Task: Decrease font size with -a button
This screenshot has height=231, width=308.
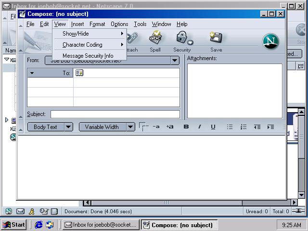Action: (x=156, y=127)
